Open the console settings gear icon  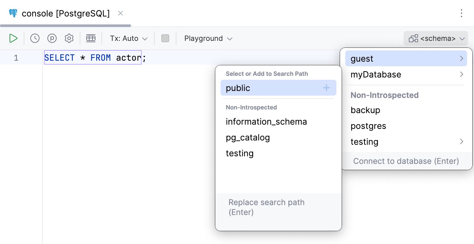point(69,38)
